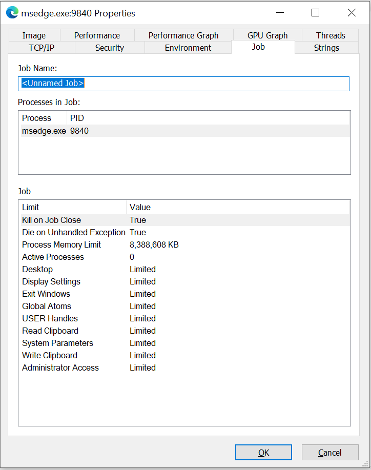The width and height of the screenshot is (371, 470).
Task: Click inside the Job Name text field
Action: pos(154,83)
